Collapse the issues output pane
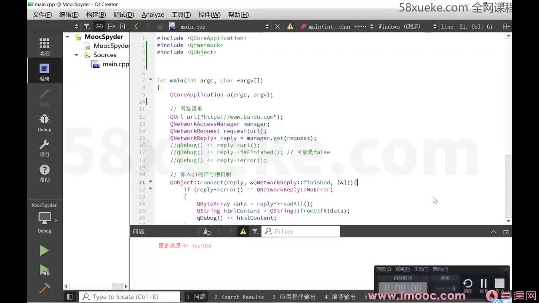Viewport: 539px width, 303px height. pos(494,231)
